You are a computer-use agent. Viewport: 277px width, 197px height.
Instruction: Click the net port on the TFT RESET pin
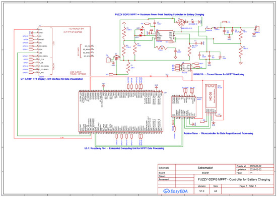click(x=31, y=39)
